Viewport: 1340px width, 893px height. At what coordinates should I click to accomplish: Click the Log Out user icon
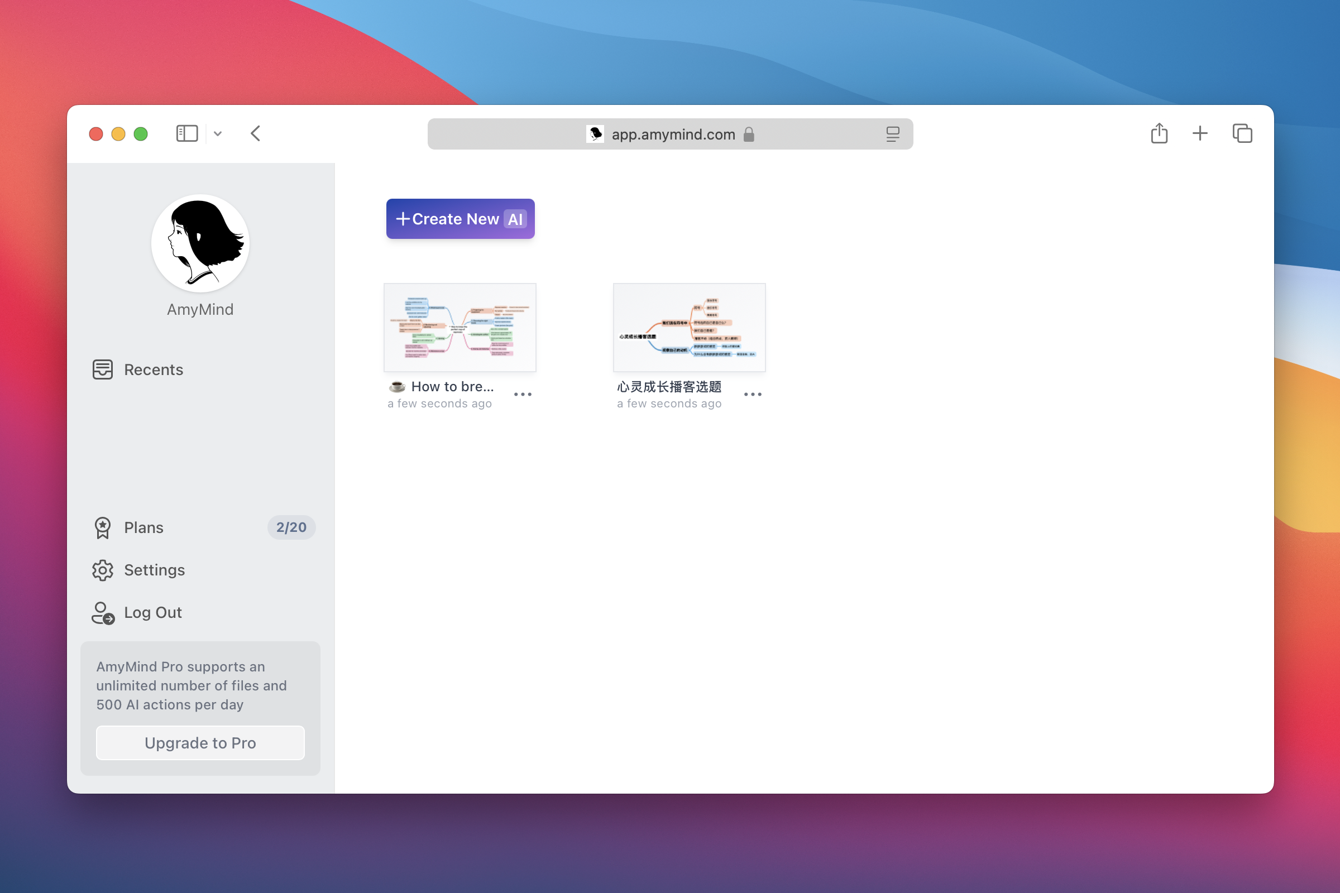[103, 613]
